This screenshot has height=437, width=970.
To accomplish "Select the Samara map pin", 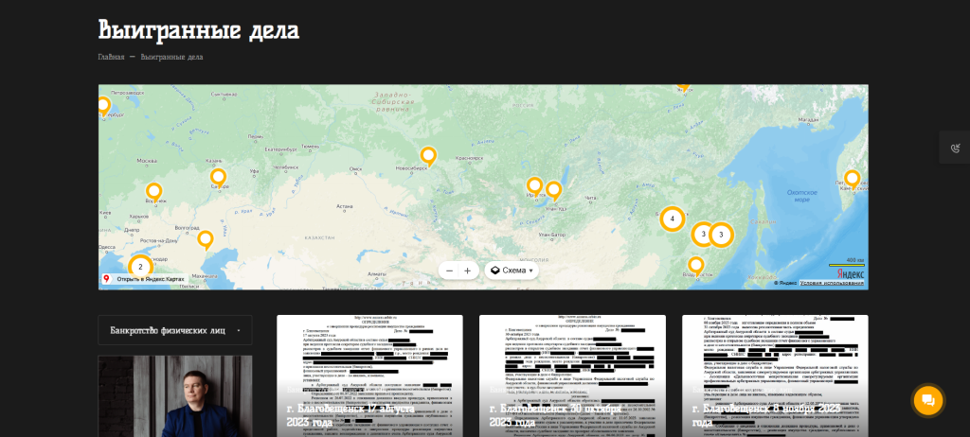I will [218, 176].
